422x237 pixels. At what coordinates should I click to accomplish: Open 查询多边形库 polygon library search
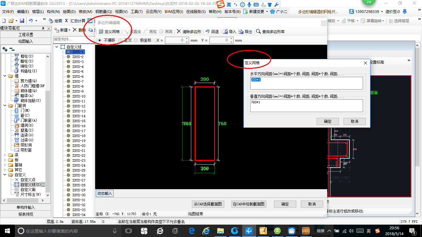(x=270, y=32)
